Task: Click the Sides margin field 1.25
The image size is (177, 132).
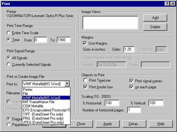Action: tap(129, 49)
